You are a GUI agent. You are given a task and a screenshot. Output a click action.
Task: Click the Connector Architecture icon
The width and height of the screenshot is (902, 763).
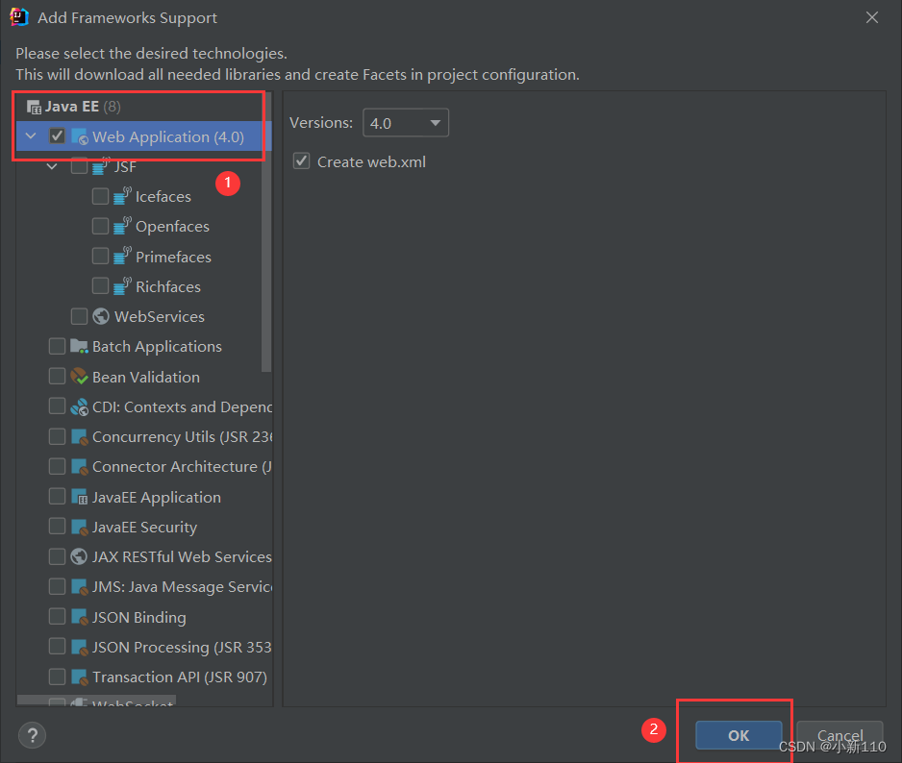[80, 467]
